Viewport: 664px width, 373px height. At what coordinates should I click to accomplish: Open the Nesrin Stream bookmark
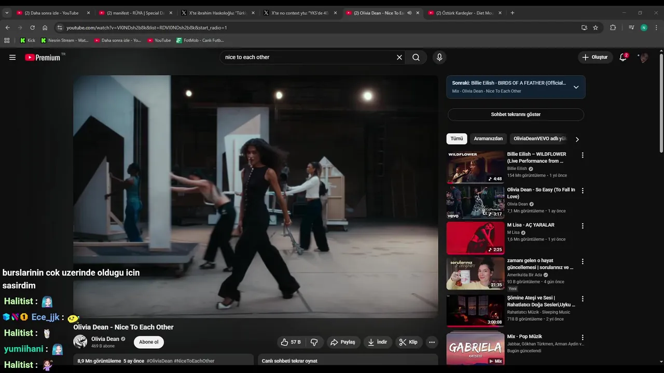(65, 40)
